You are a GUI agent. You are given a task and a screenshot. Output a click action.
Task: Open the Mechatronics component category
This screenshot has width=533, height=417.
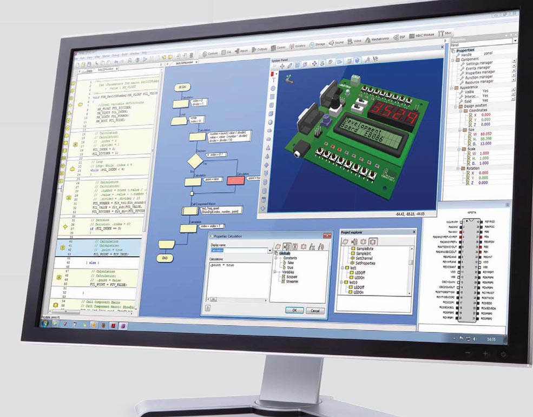click(377, 39)
